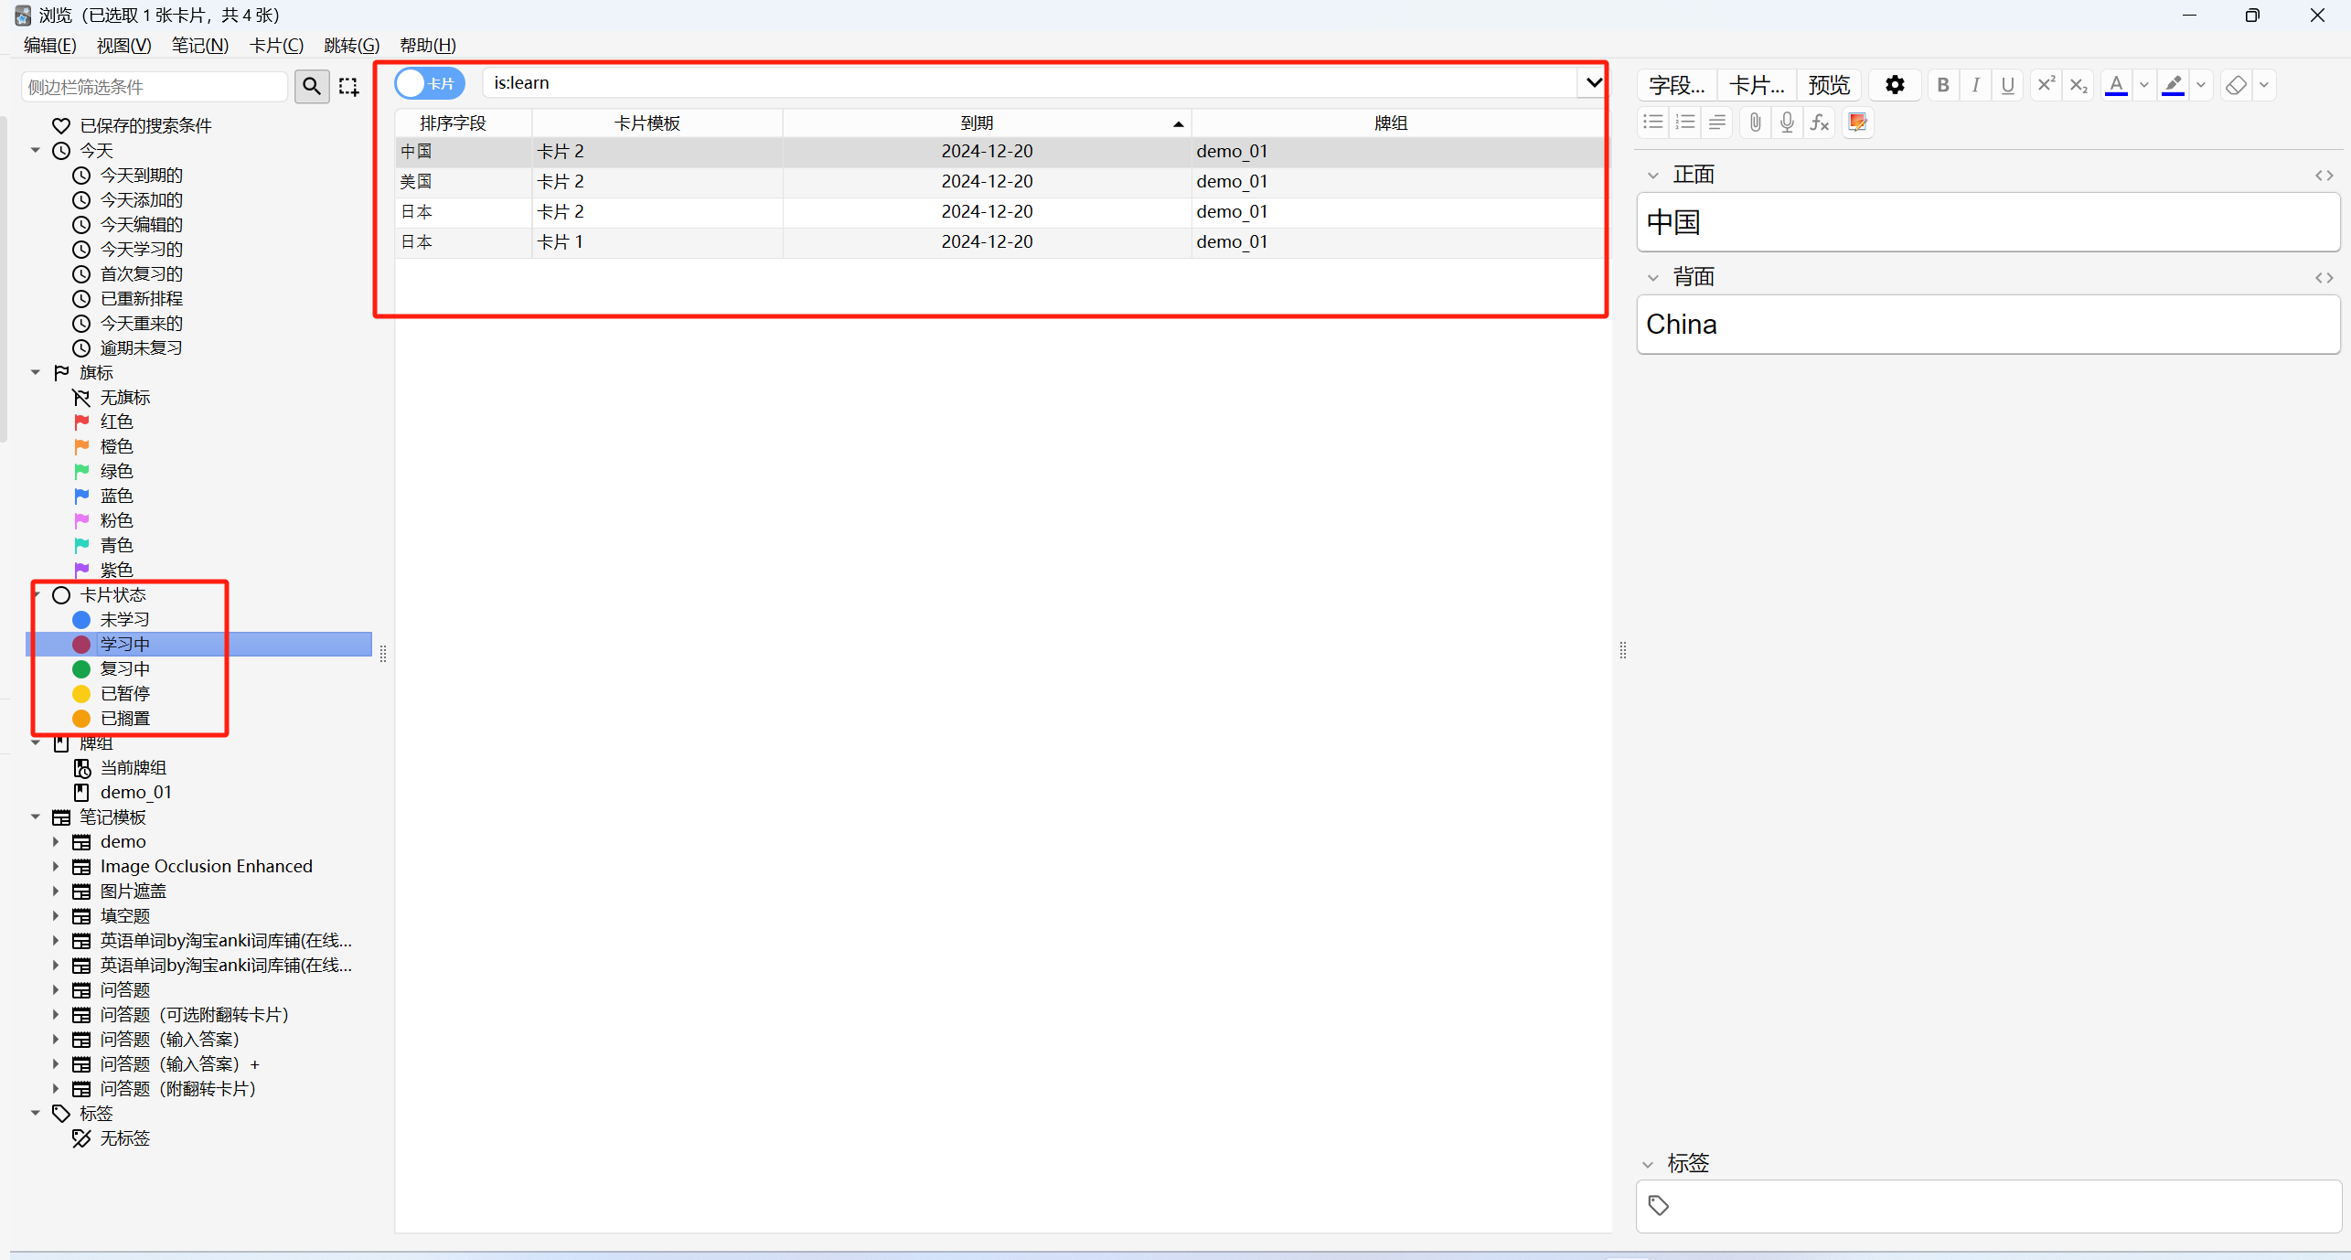This screenshot has height=1260, width=2351.
Task: Toggle the cards/notes switch
Action: (429, 83)
